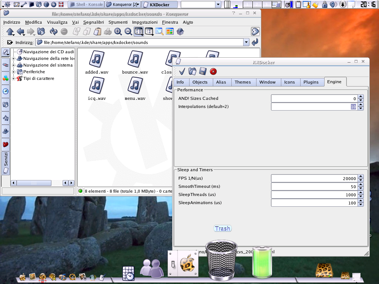Click the KXDocker taskbar button
This screenshot has height=284, width=379.
tap(160, 4)
